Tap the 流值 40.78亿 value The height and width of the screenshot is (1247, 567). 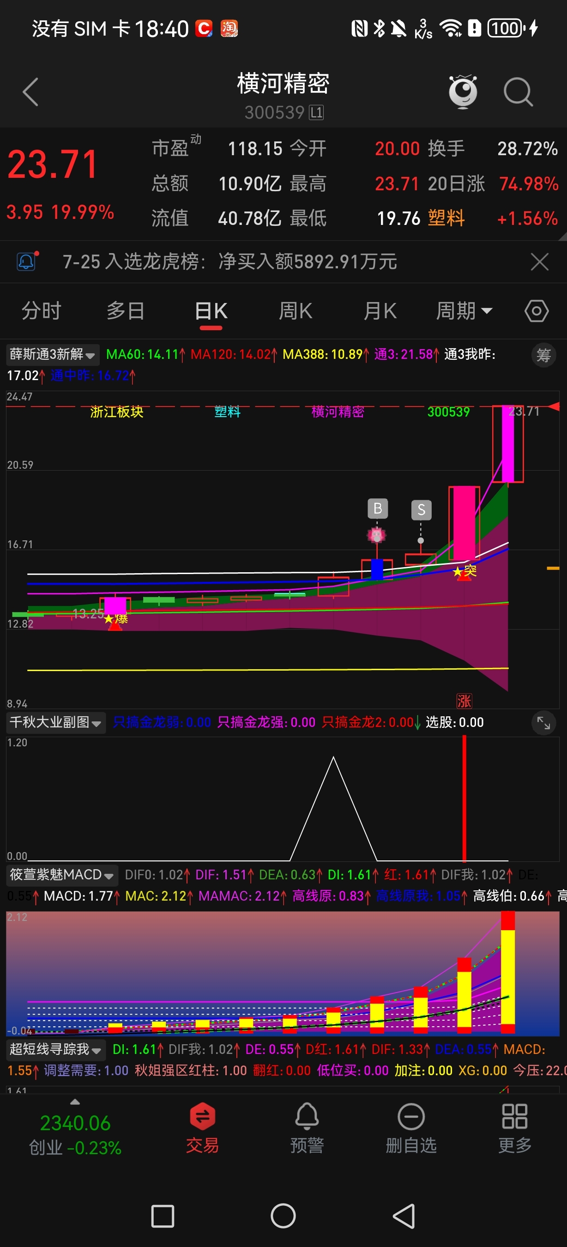pyautogui.click(x=250, y=218)
